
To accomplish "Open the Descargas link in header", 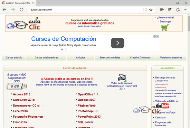I will pyautogui.click(x=165, y=21).
